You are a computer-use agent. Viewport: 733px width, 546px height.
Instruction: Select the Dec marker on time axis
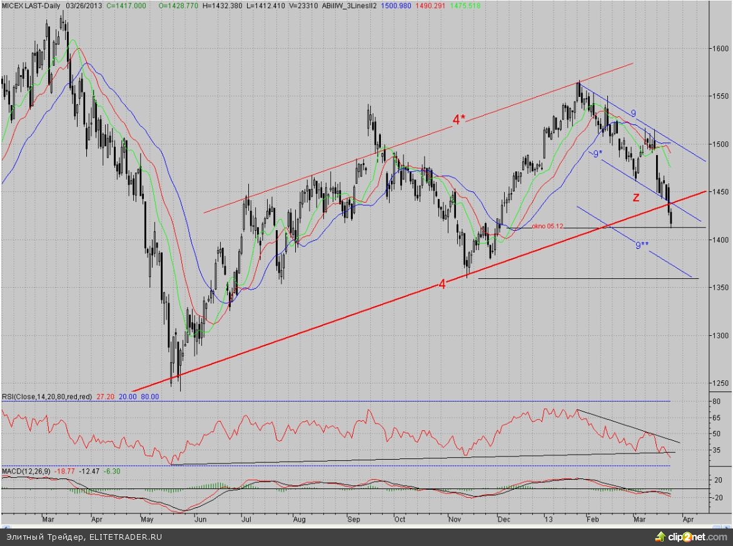(503, 519)
